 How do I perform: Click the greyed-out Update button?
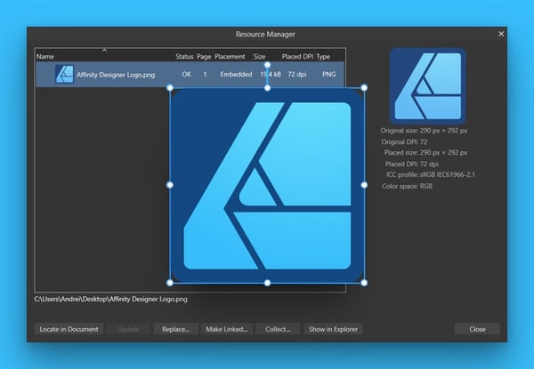(x=128, y=329)
